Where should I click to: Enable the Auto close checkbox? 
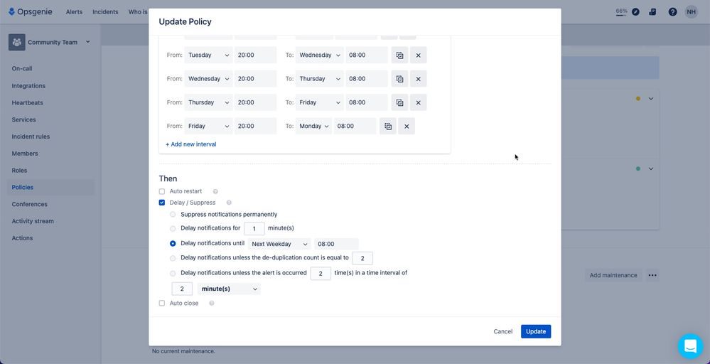(162, 304)
